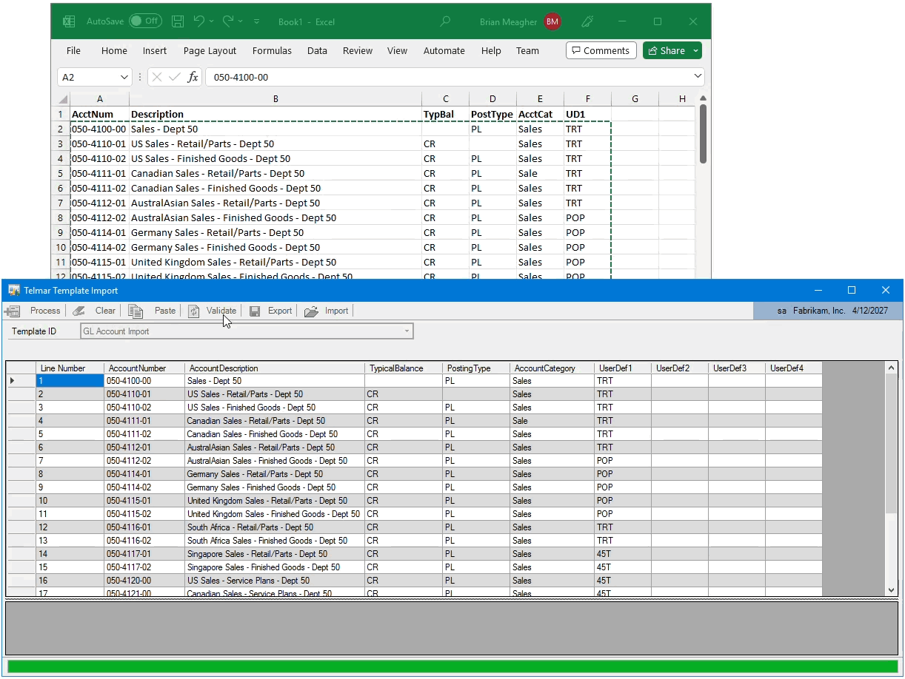Open the Template ID dropdown

(407, 331)
